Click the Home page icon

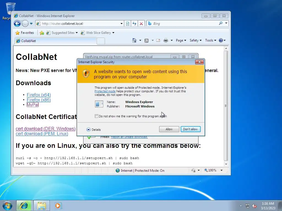134,40
